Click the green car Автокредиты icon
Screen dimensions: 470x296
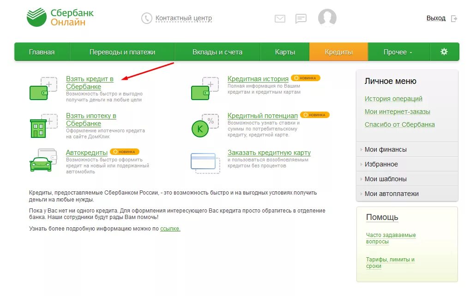(x=43, y=160)
